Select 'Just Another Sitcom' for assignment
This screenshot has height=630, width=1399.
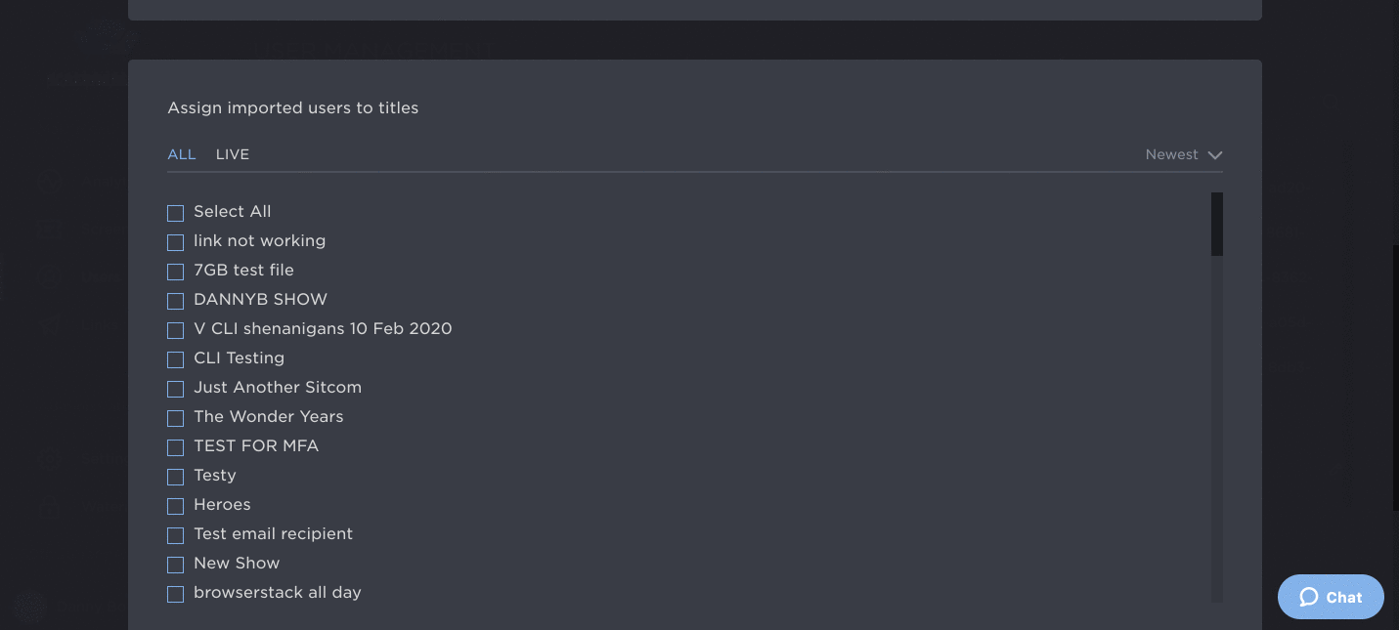175,389
